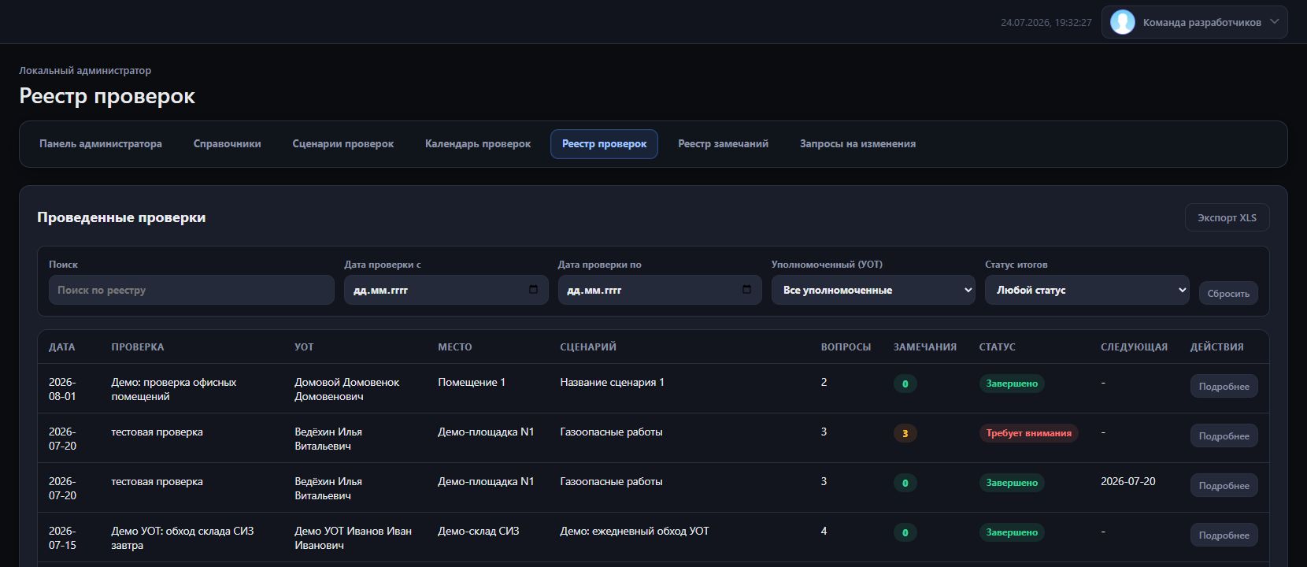Open 'Запросы на изменения' tab
1307x567 pixels.
tap(857, 144)
